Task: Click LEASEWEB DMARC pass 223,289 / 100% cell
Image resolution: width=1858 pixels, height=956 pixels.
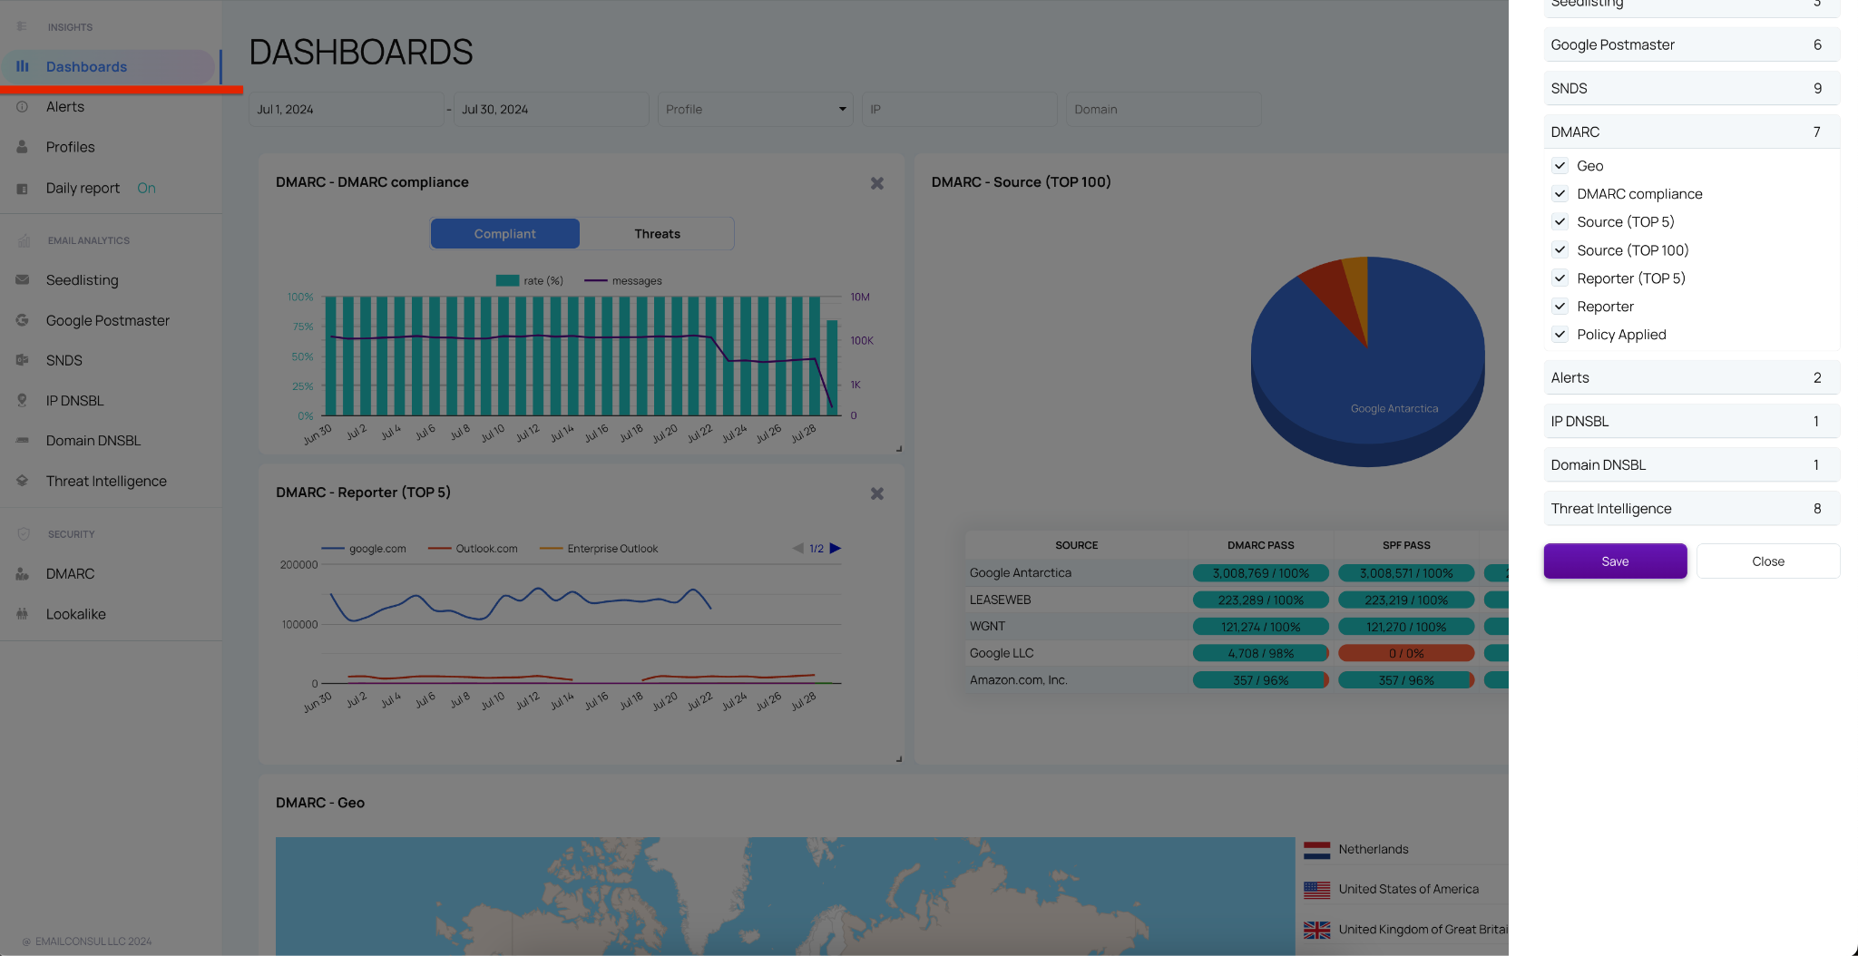Action: click(x=1260, y=600)
